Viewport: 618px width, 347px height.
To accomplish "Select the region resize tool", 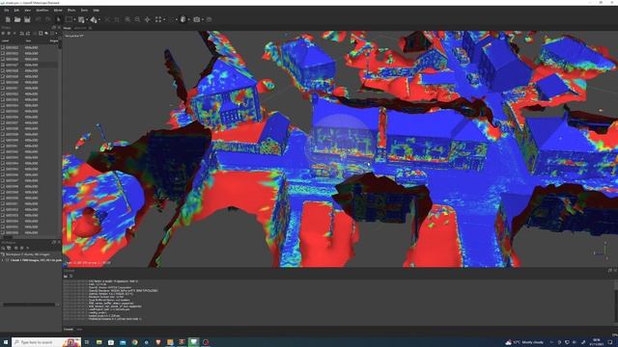I will pos(81,19).
